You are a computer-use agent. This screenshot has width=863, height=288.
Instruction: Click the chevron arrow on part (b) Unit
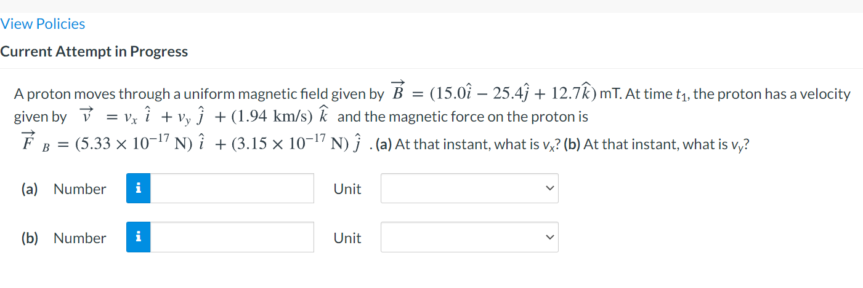pos(548,238)
